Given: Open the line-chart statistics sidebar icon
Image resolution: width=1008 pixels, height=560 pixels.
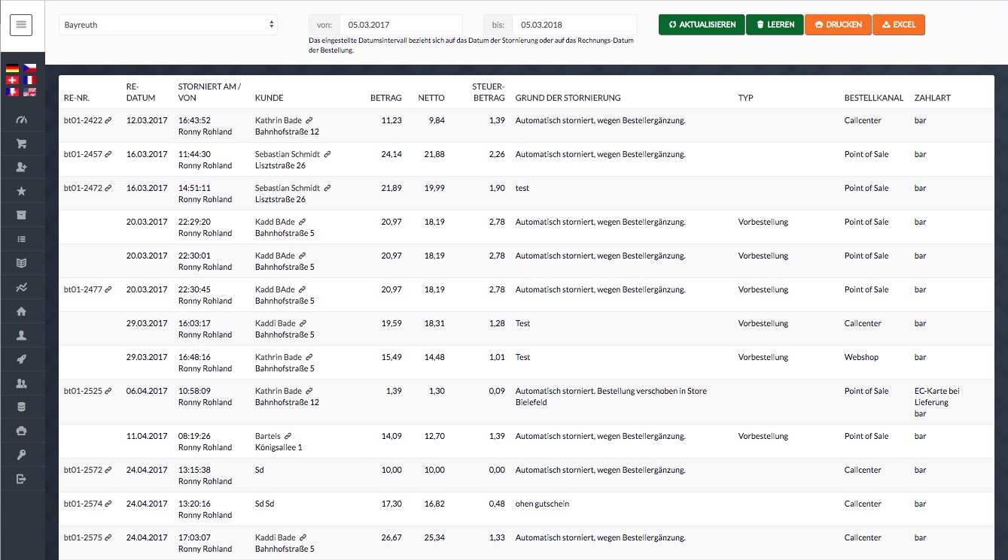Looking at the screenshot, I should (21, 287).
